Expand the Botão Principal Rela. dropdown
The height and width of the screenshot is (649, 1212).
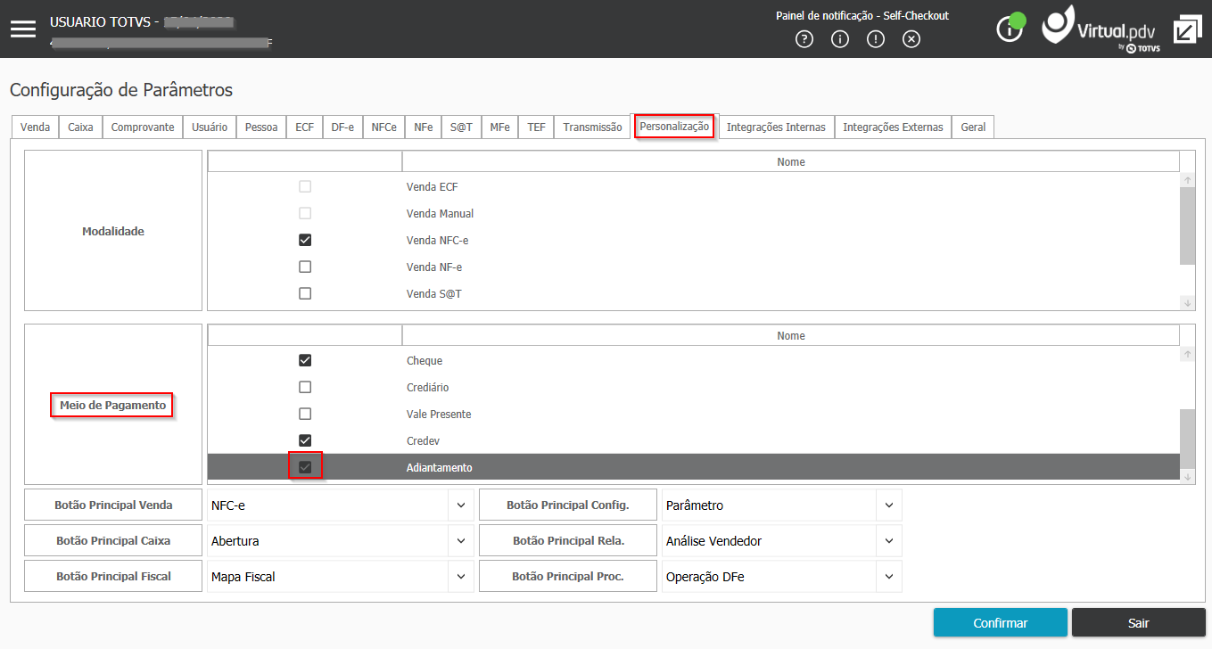(x=888, y=541)
